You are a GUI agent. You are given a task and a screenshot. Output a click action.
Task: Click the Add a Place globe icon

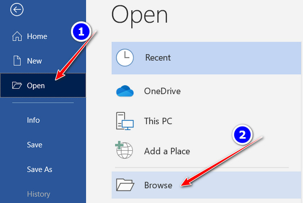tap(125, 151)
